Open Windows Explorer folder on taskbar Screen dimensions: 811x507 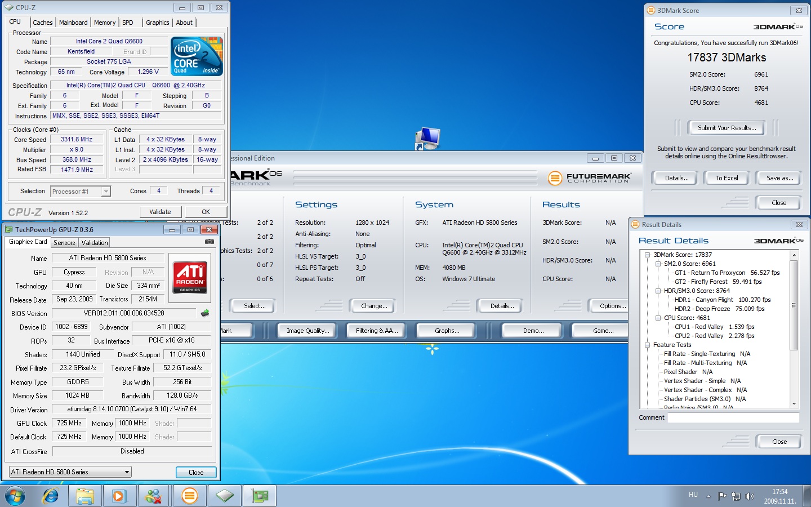85,496
